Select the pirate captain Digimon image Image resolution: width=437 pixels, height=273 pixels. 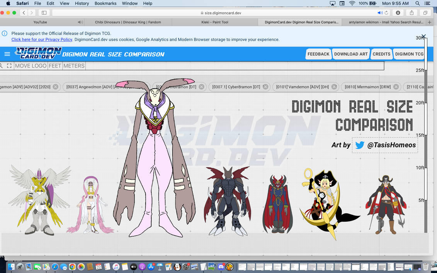click(386, 205)
